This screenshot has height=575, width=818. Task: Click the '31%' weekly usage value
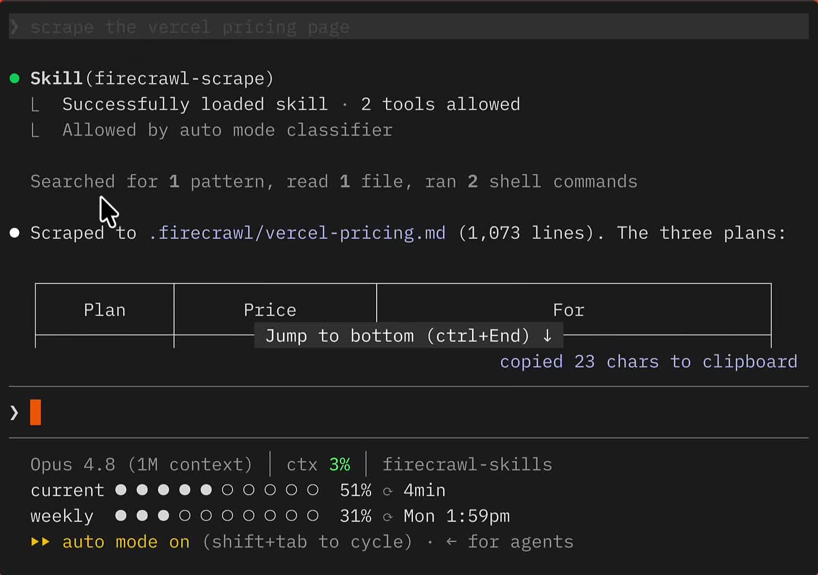[355, 516]
